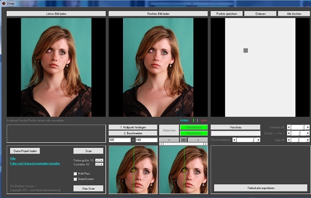
Task: Click right arrow of Geschwindigkeit scrollbar
Action: coord(258,140)
